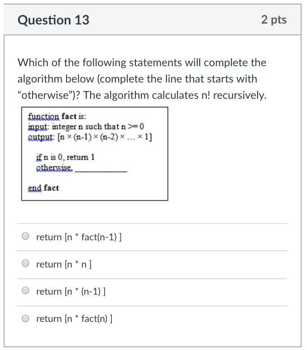Viewport: 307px width, 350px height.
Task: Click the question prompt paragraph text
Action: click(142, 79)
